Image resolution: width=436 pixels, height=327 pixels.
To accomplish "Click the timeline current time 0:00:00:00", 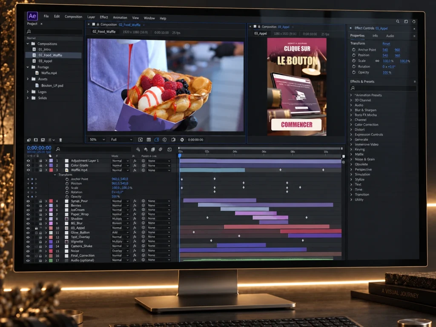I will pyautogui.click(x=39, y=148).
